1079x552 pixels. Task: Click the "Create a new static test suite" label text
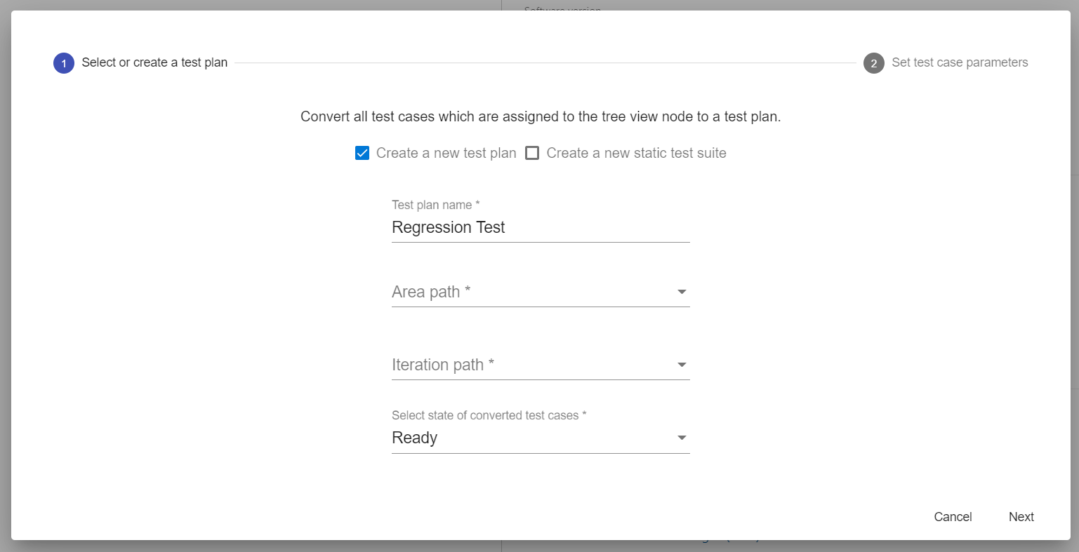636,153
